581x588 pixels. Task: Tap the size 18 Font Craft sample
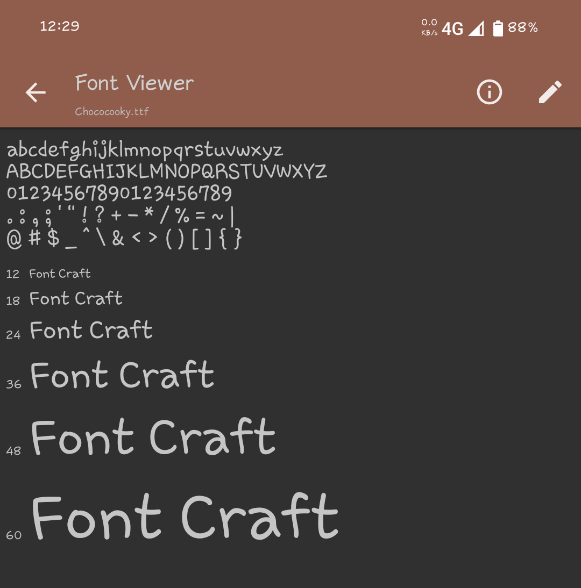(x=76, y=298)
